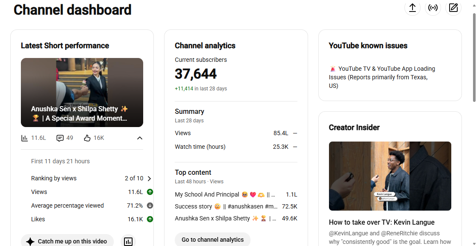The height and width of the screenshot is (246, 476).
Task: Click the Channel dashboard title
Action: pos(72,10)
